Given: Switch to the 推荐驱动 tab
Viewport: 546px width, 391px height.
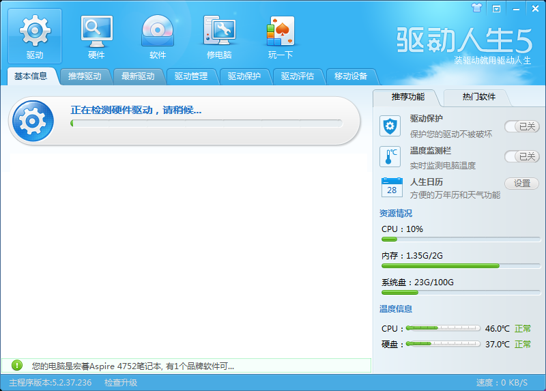Looking at the screenshot, I should coord(85,76).
